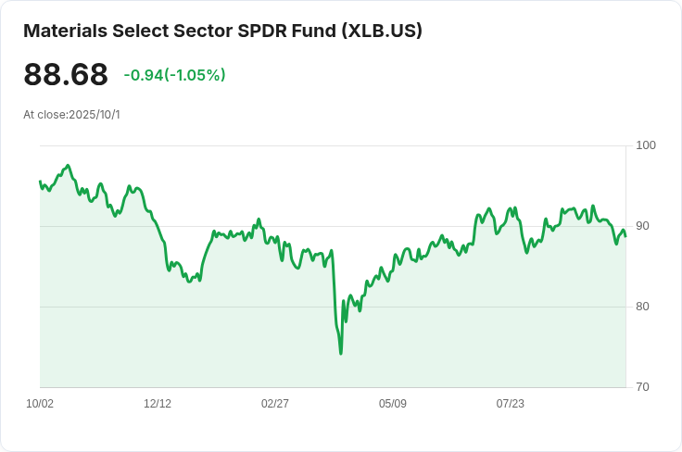Screen dimensions: 682x452
Task: Click the 07/23 date label on x-axis
Action: [x=511, y=404]
